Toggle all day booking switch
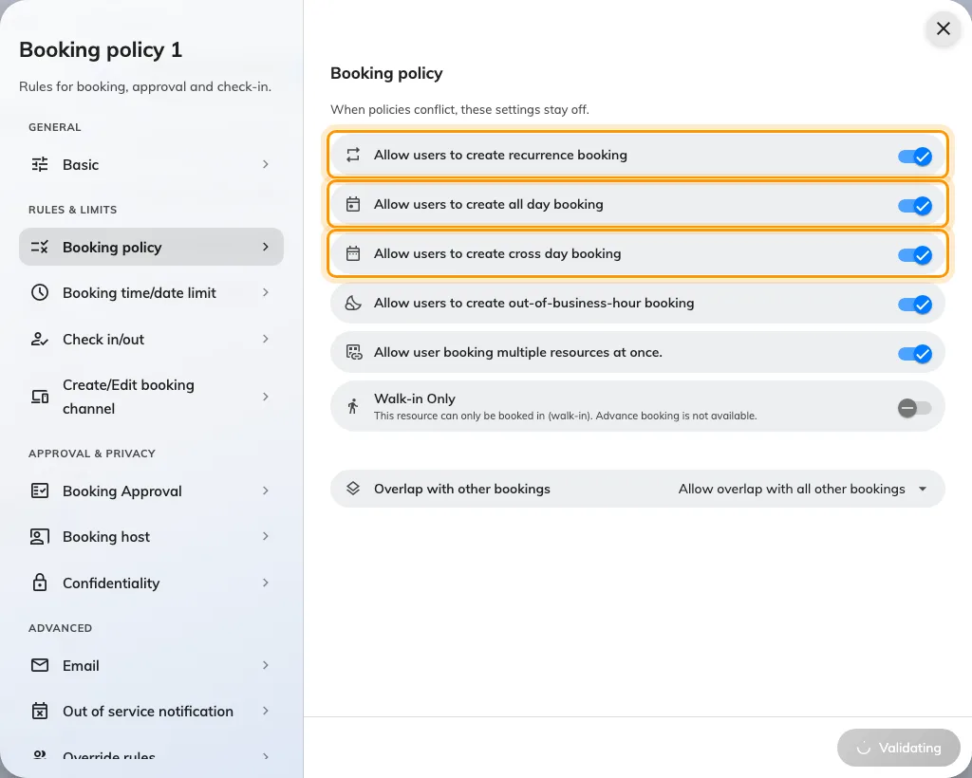This screenshot has height=778, width=972. click(x=915, y=206)
